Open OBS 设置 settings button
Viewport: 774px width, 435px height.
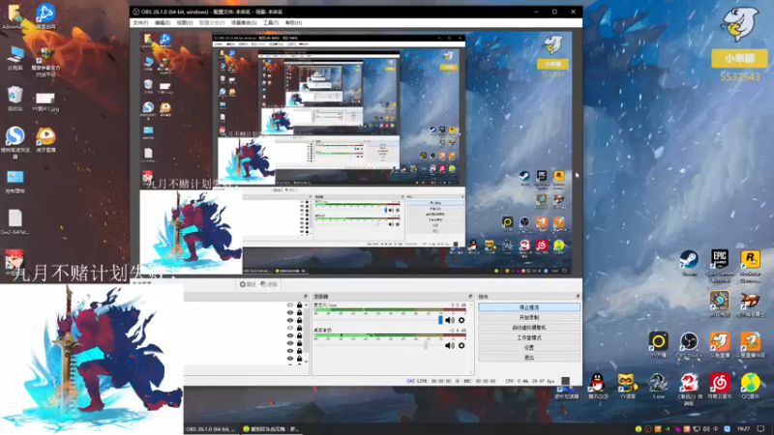pyautogui.click(x=529, y=348)
